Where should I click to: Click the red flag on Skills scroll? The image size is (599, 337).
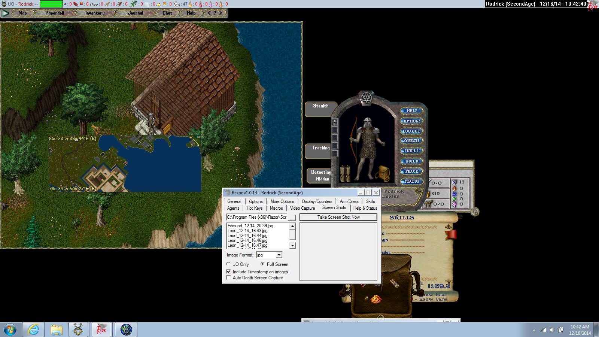451,234
